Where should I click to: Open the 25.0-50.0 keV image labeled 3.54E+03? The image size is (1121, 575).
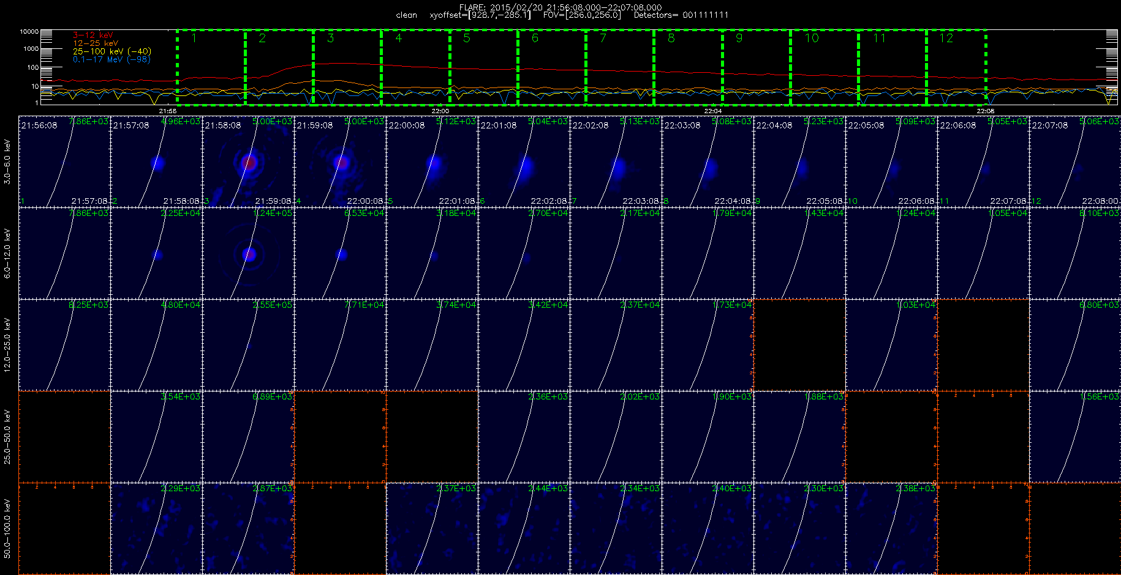coord(156,437)
